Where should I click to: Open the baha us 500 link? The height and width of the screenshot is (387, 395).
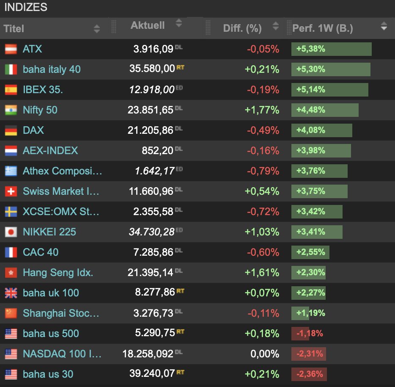(x=51, y=334)
